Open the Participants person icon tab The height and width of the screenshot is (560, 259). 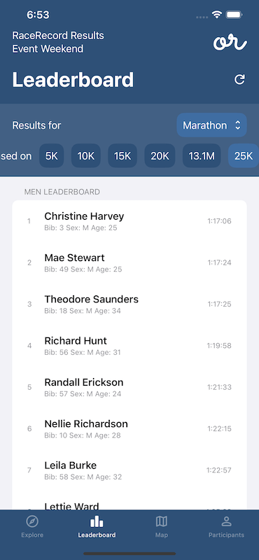pyautogui.click(x=227, y=527)
